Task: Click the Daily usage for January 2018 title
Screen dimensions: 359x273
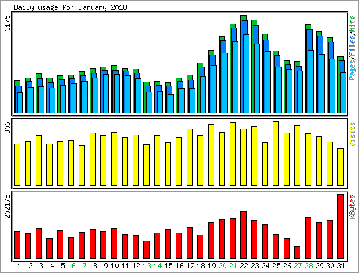Action: 70,7
